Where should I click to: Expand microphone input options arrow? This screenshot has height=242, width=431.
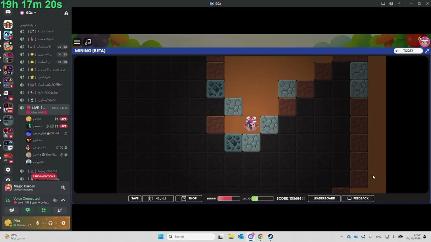(43, 223)
